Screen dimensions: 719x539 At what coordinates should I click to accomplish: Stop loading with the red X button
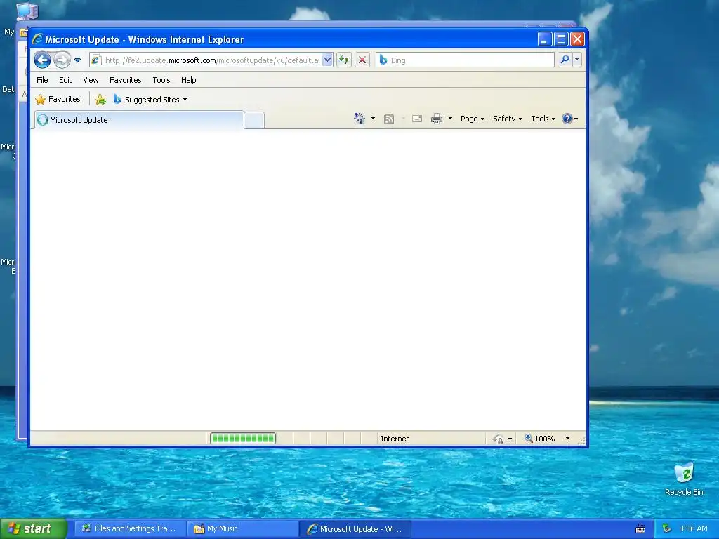pos(362,60)
